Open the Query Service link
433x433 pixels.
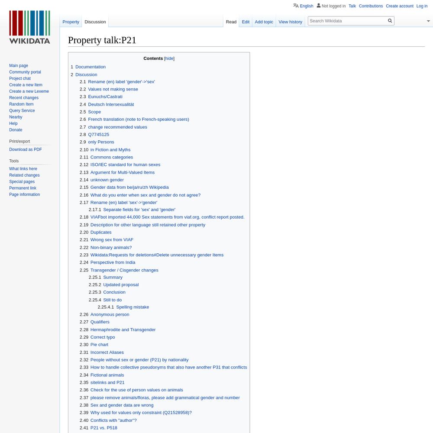[22, 110]
